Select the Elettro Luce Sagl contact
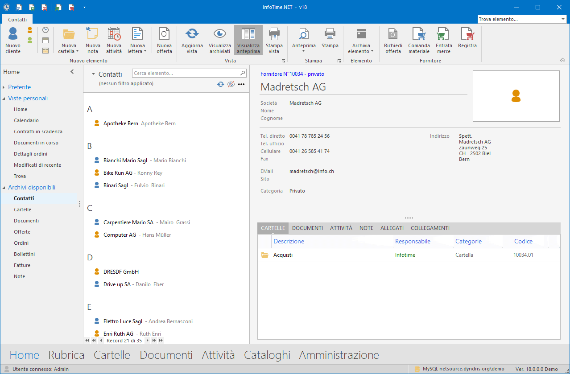The height and width of the screenshot is (374, 570). coord(143,321)
